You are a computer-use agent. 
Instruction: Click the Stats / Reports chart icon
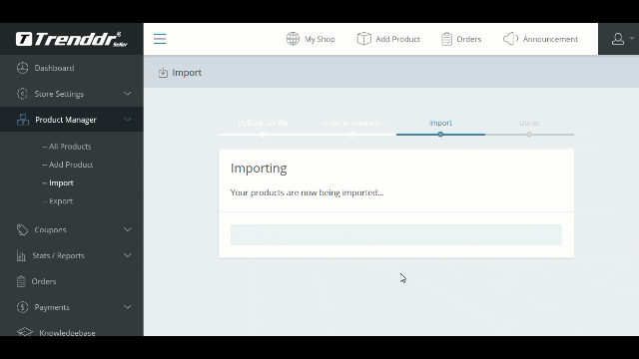(x=21, y=255)
